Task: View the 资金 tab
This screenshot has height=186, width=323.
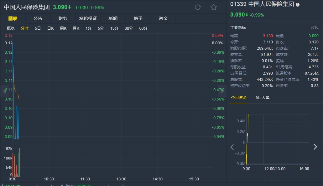Action: 163,18
